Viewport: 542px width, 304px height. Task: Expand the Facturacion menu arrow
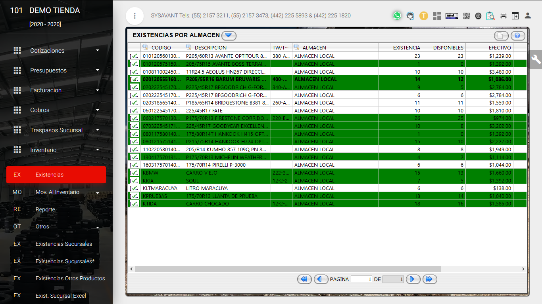point(98,90)
